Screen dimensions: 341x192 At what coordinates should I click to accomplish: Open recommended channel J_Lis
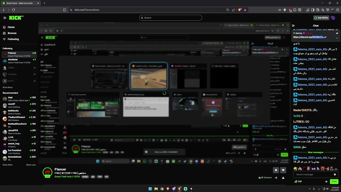click(x=19, y=138)
